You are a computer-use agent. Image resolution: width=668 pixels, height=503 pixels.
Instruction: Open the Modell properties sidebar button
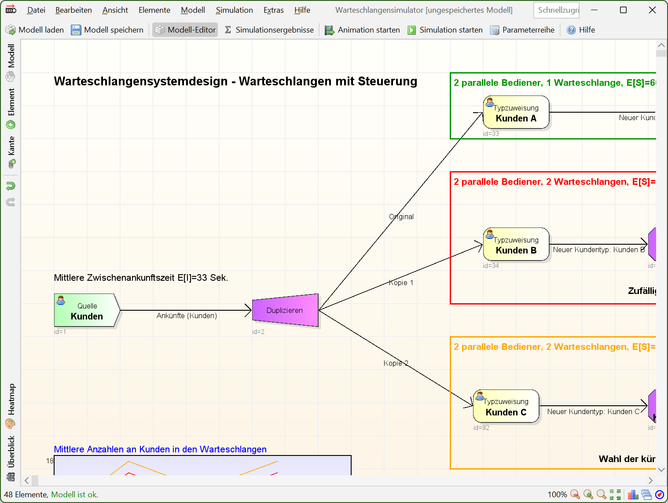11,62
